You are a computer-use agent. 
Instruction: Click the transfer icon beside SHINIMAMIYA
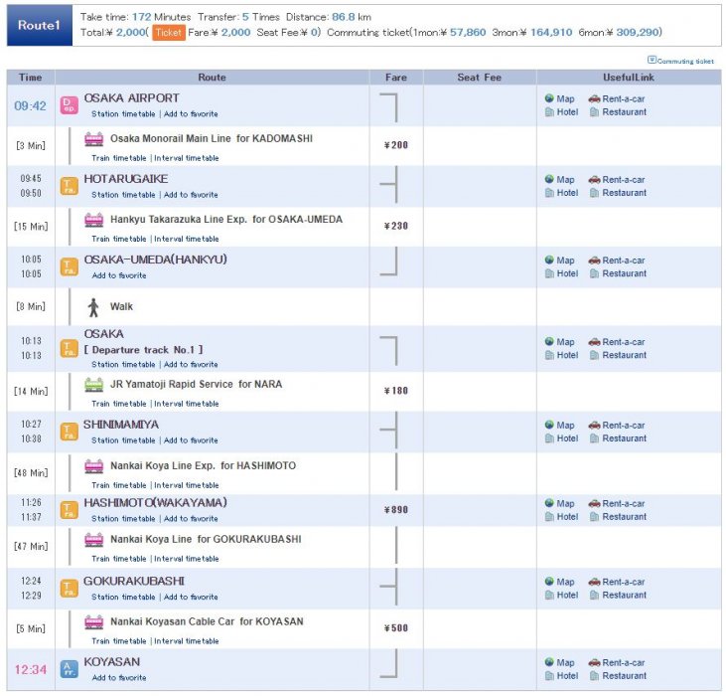click(69, 432)
